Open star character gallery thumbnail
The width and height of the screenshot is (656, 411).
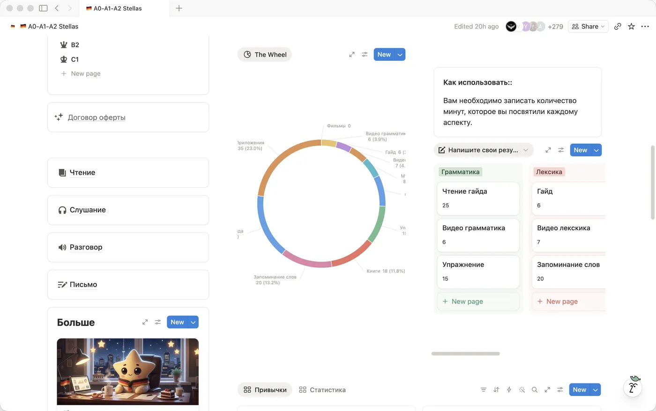point(128,372)
